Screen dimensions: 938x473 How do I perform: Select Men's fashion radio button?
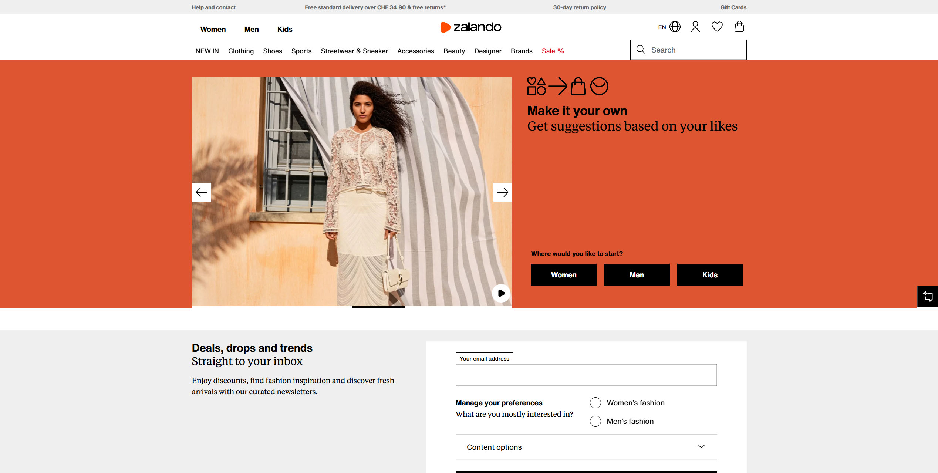click(595, 421)
